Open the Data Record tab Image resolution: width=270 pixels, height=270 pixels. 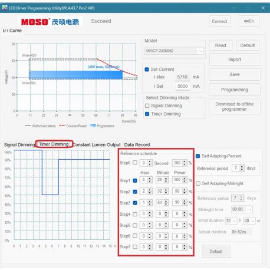[x=137, y=145]
